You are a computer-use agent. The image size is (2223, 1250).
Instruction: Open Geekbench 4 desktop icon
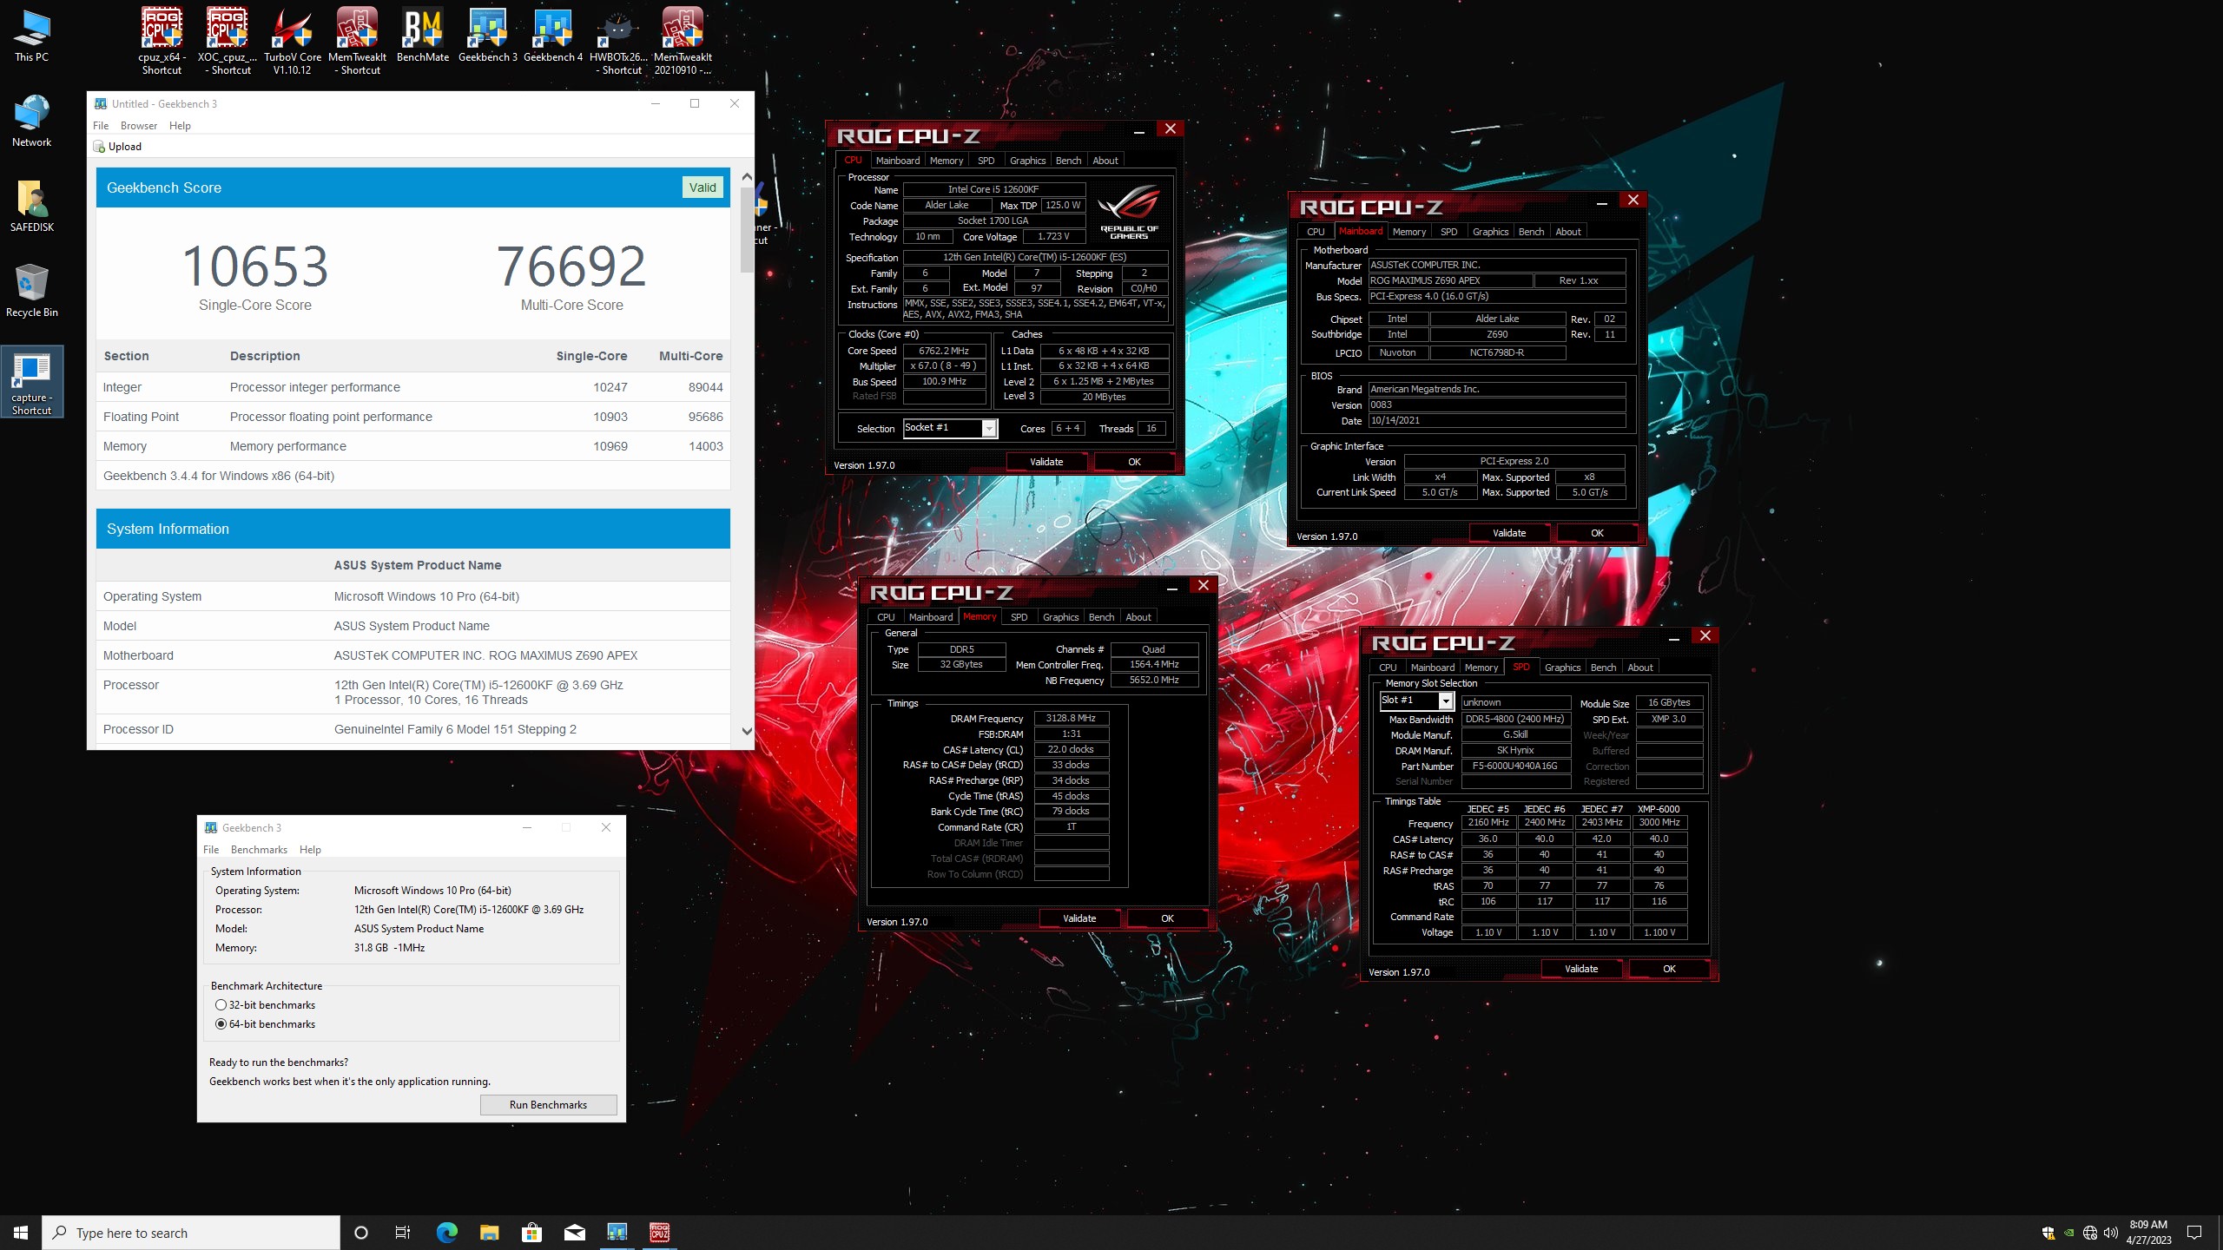(x=553, y=35)
